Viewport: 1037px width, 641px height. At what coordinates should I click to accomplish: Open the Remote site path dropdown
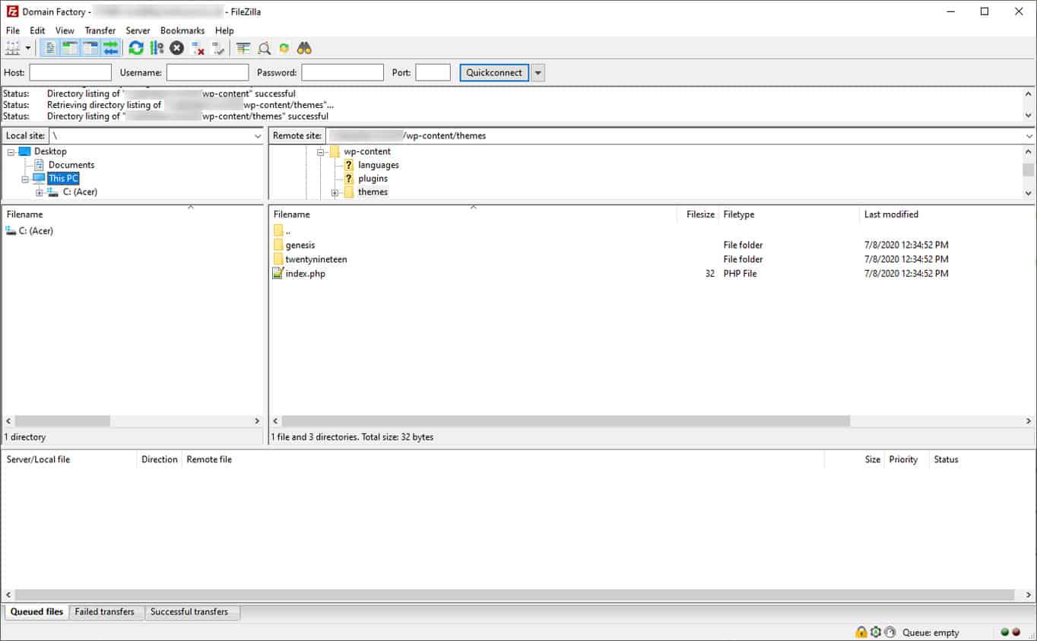coord(1029,135)
